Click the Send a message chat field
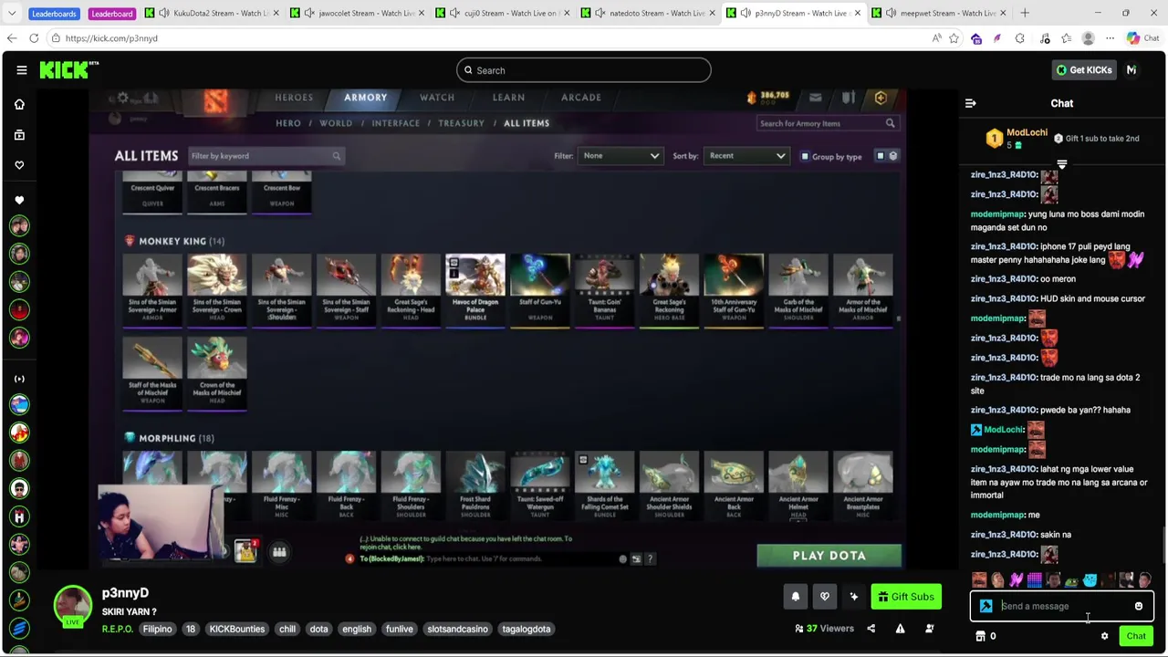This screenshot has width=1168, height=657. point(1063,606)
